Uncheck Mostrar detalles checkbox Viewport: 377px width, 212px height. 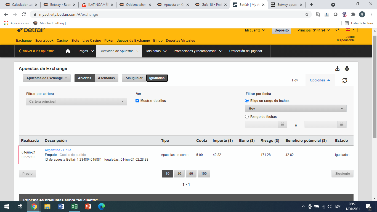(137, 101)
